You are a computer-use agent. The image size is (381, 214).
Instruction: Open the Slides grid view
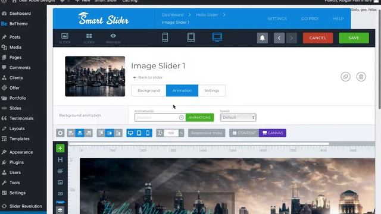coord(89,38)
